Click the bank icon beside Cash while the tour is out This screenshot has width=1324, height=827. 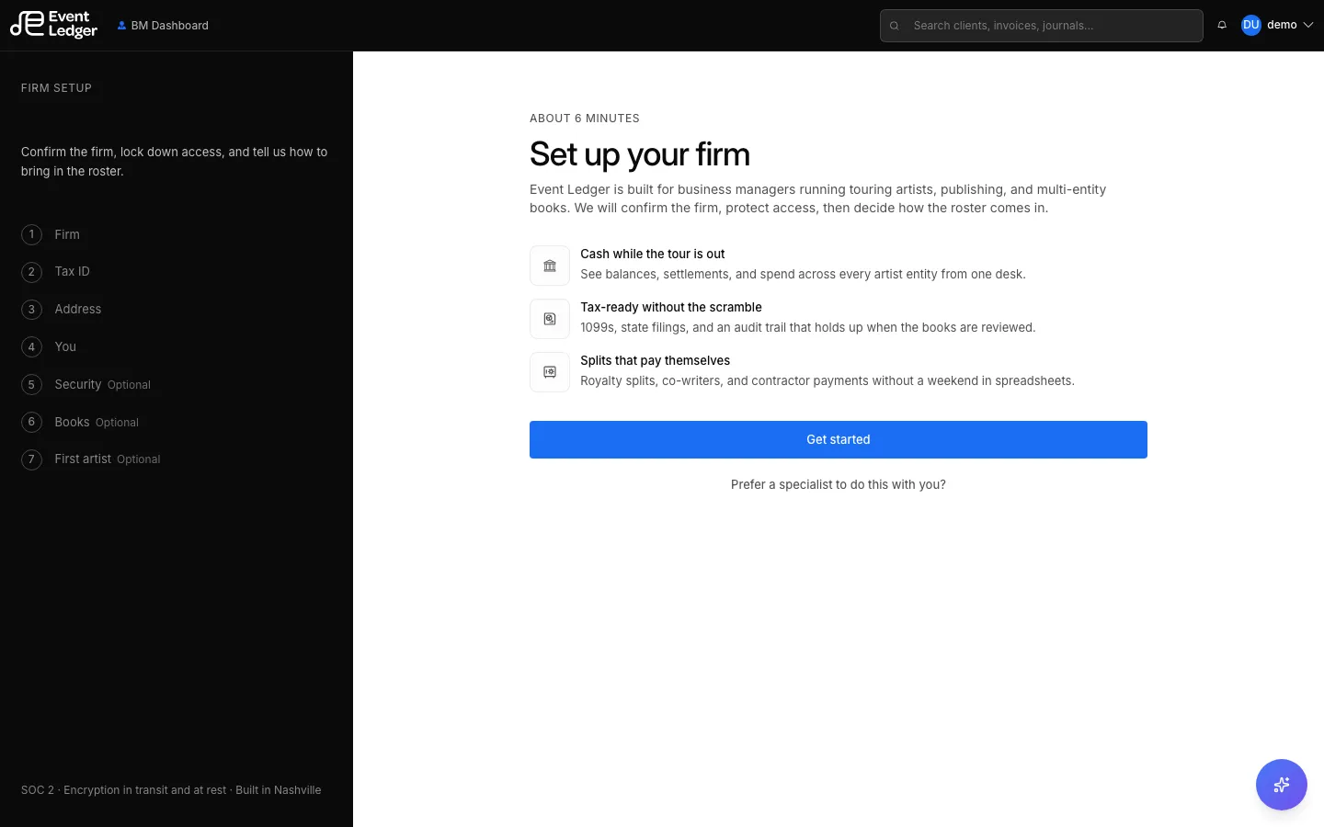[550, 266]
